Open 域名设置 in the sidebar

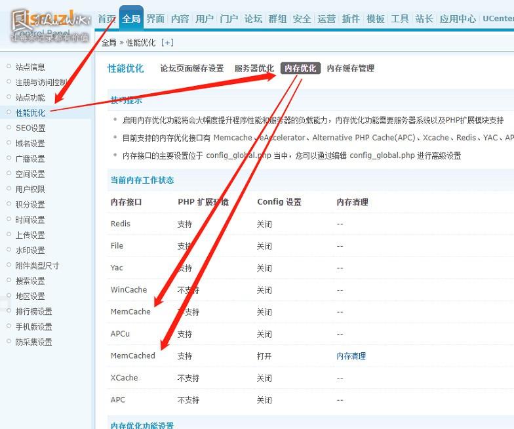pyautogui.click(x=30, y=143)
